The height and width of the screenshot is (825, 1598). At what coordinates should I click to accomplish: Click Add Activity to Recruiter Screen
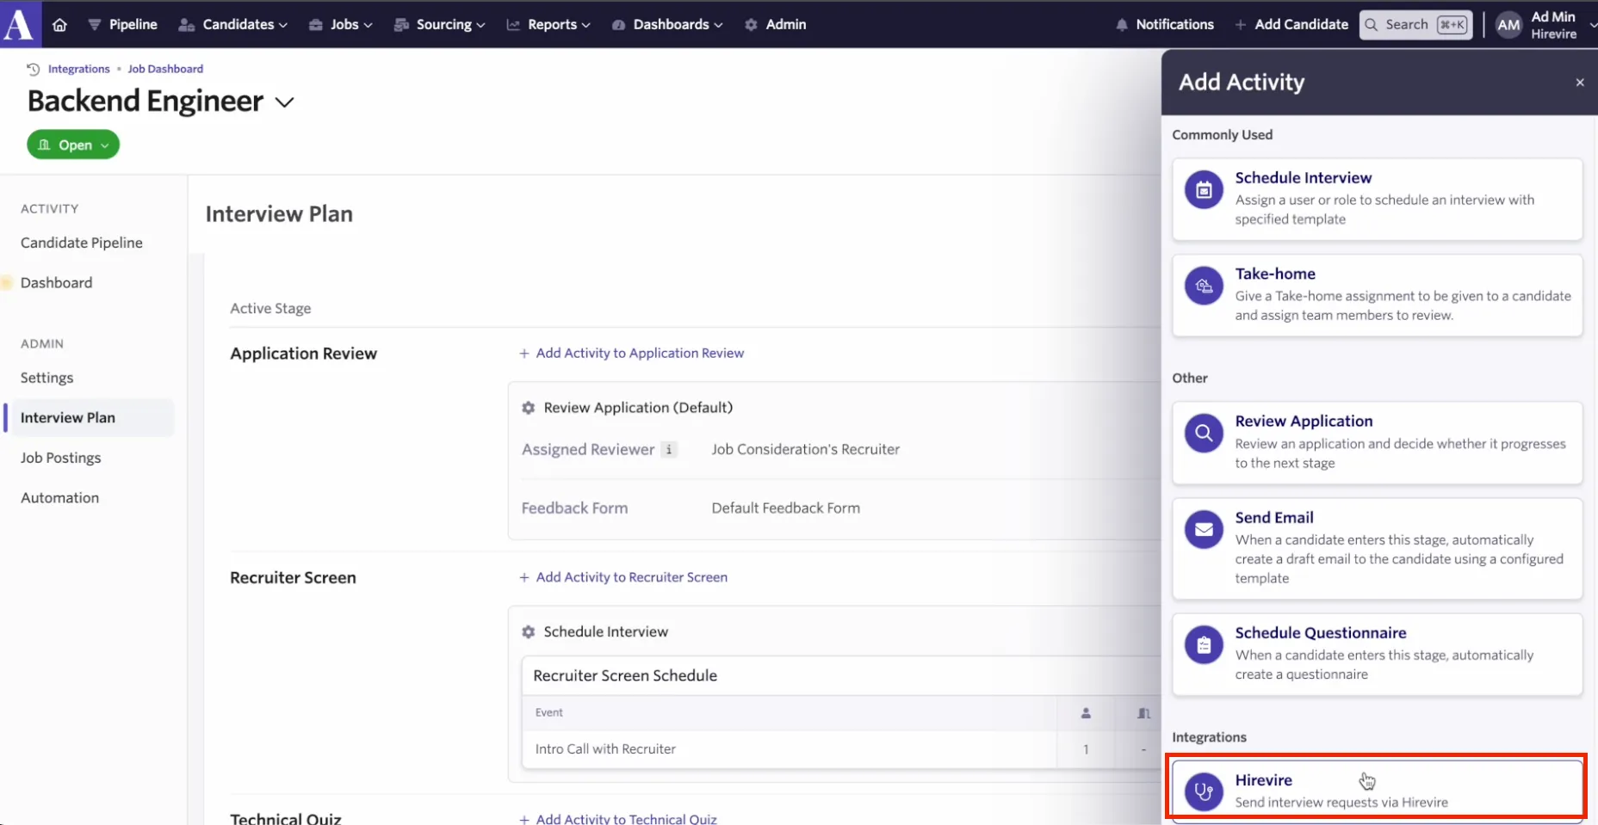(623, 577)
